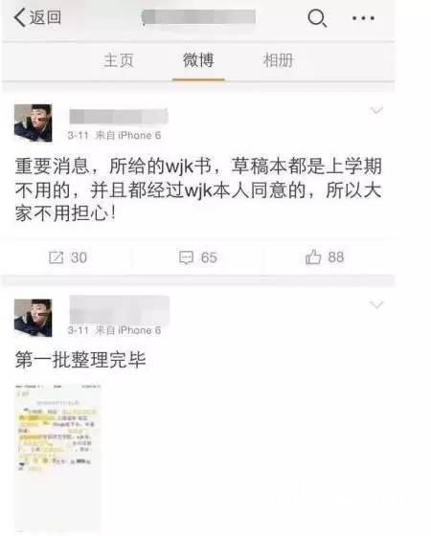Screen dimensions: 431x536
Task: Tap the blurred profile title in header
Action: [x=199, y=17]
